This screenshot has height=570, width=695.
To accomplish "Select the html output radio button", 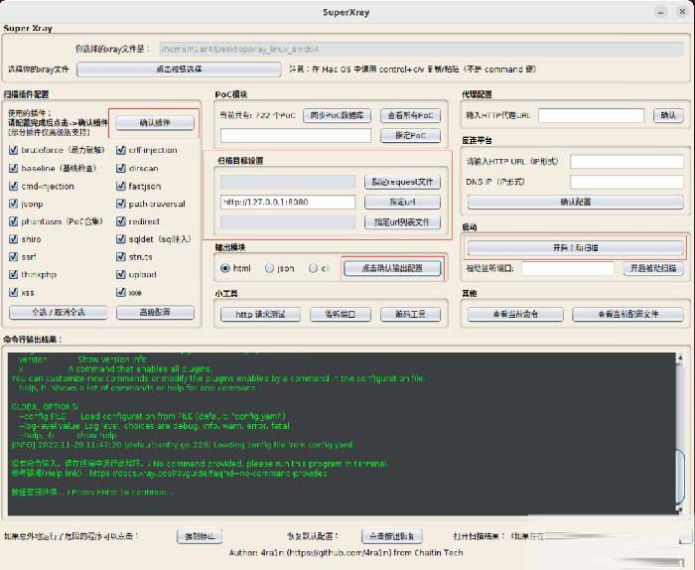I will [x=225, y=268].
